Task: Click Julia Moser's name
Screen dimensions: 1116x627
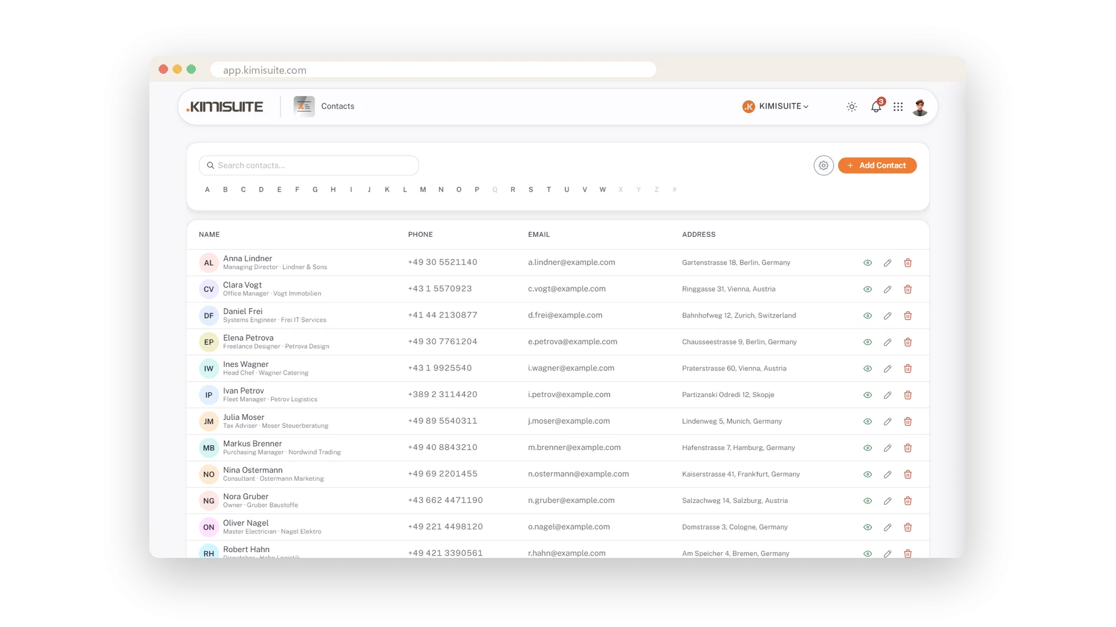Action: coord(244,417)
